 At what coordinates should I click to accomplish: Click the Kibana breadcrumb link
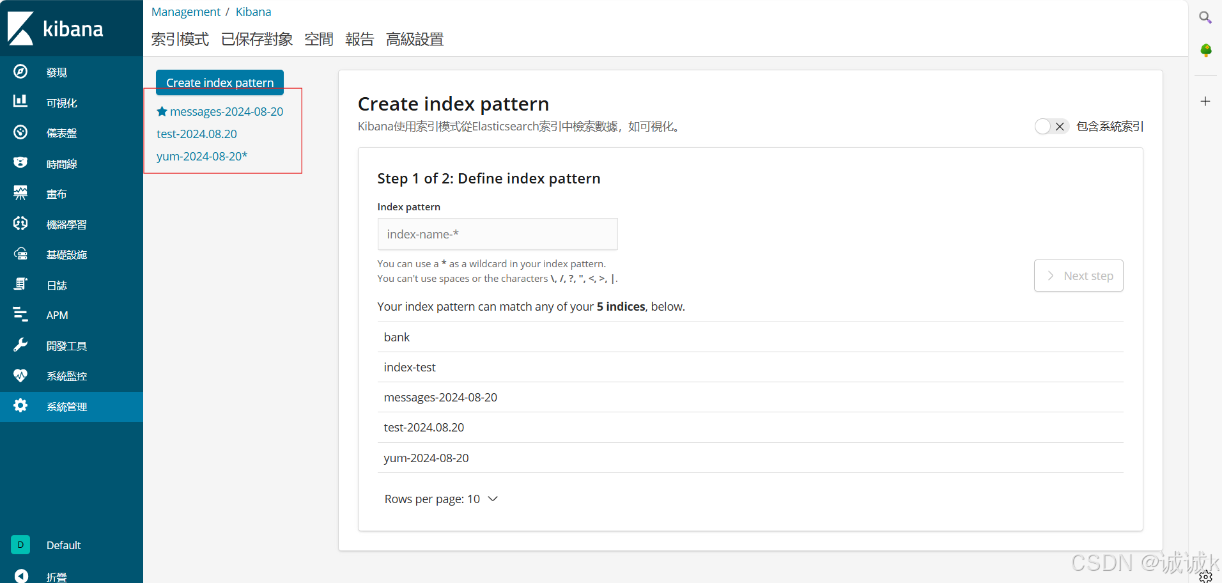pos(253,12)
